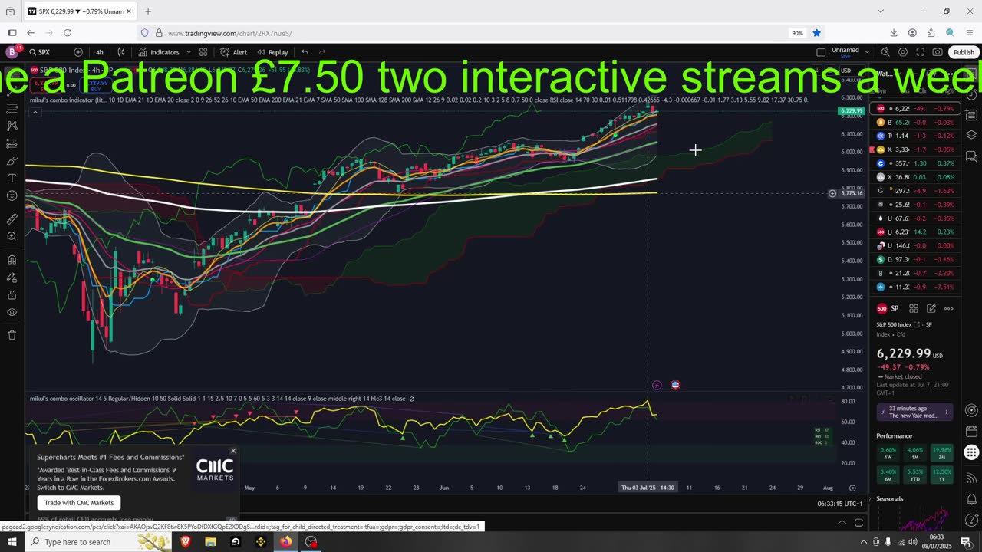Open symbol details grid view icon
The image size is (982, 552).
pos(914,308)
